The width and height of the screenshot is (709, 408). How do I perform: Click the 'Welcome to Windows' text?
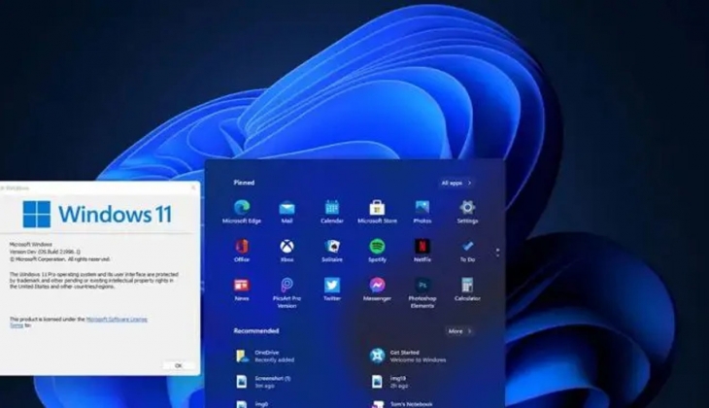point(418,360)
